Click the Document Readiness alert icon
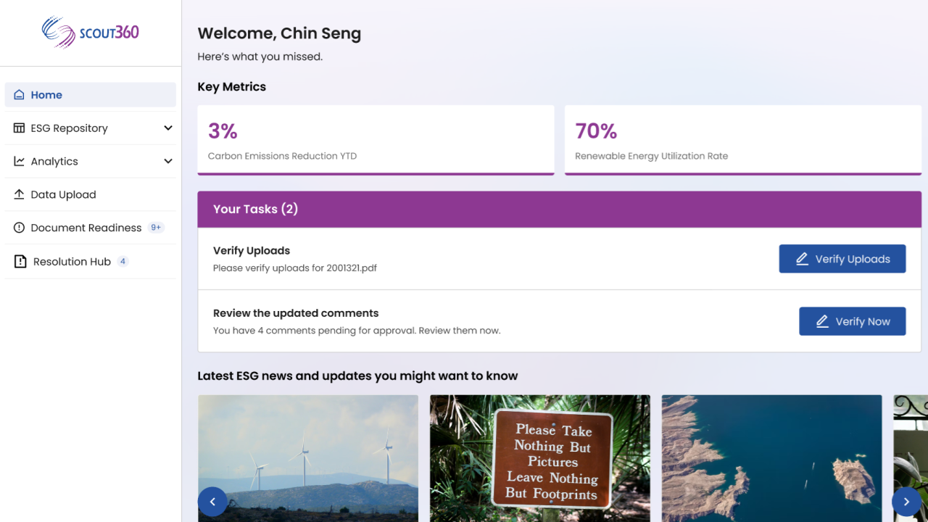 19,228
